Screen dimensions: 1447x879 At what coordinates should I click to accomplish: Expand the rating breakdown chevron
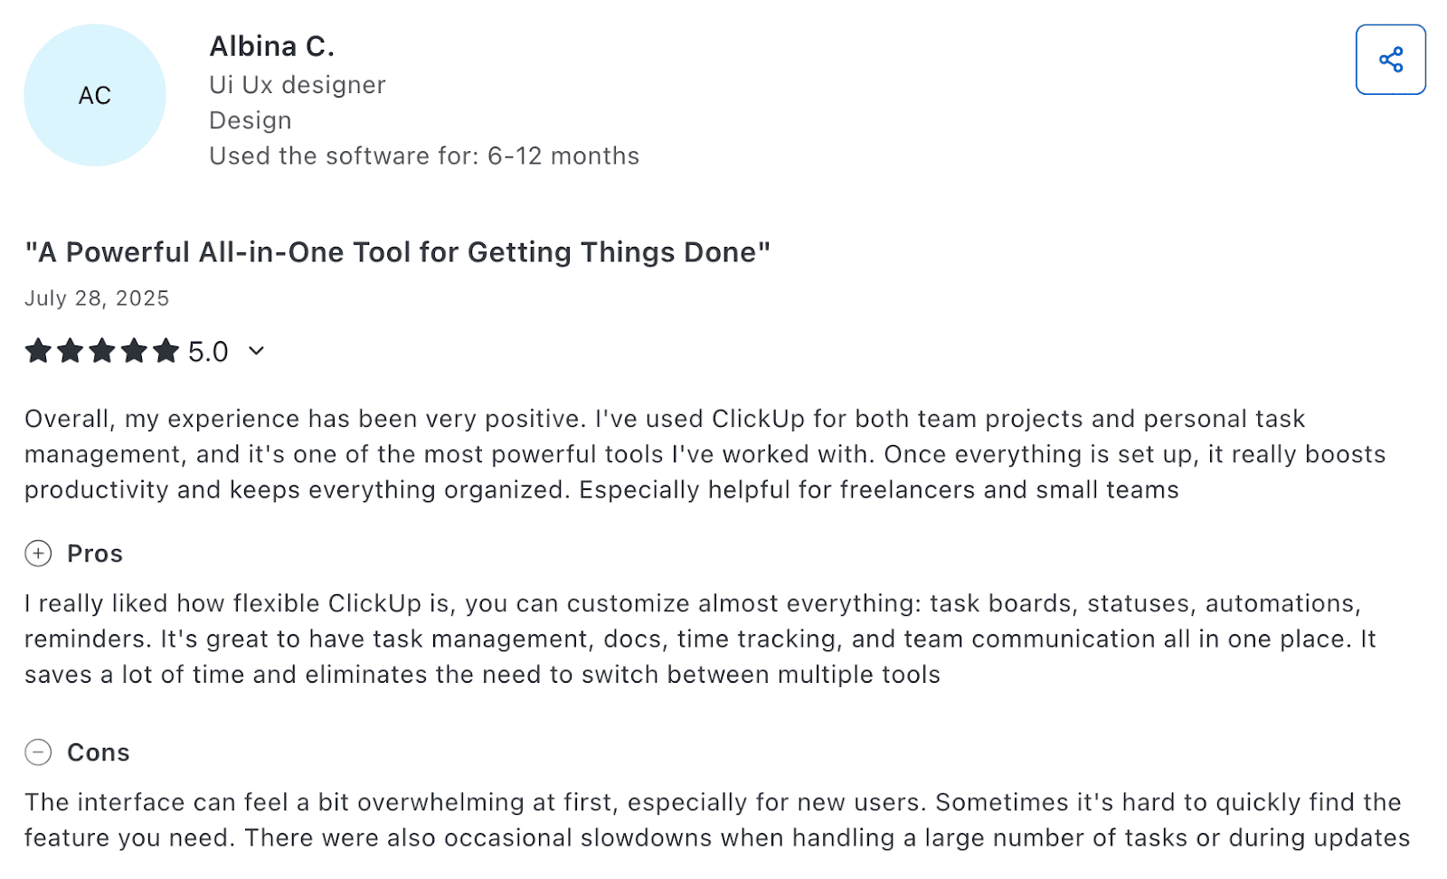pos(256,351)
